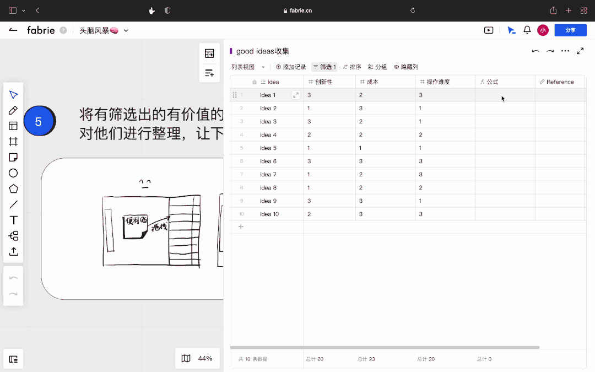Add a new row with plus button
The image size is (595, 372).
point(241,227)
